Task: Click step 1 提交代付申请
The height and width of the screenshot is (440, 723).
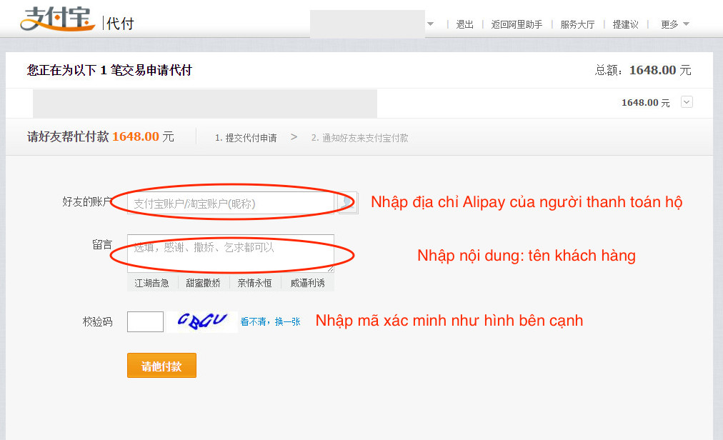Action: tap(246, 138)
